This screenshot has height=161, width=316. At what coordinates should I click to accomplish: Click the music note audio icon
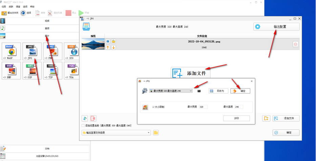[x=3, y=28]
